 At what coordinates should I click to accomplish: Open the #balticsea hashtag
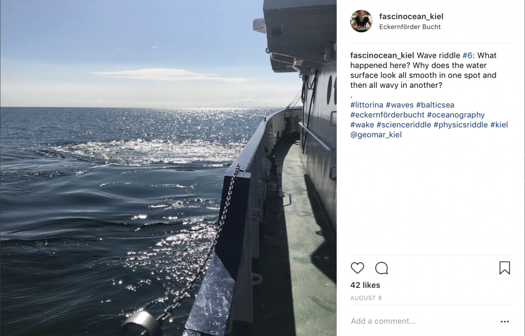(x=435, y=105)
